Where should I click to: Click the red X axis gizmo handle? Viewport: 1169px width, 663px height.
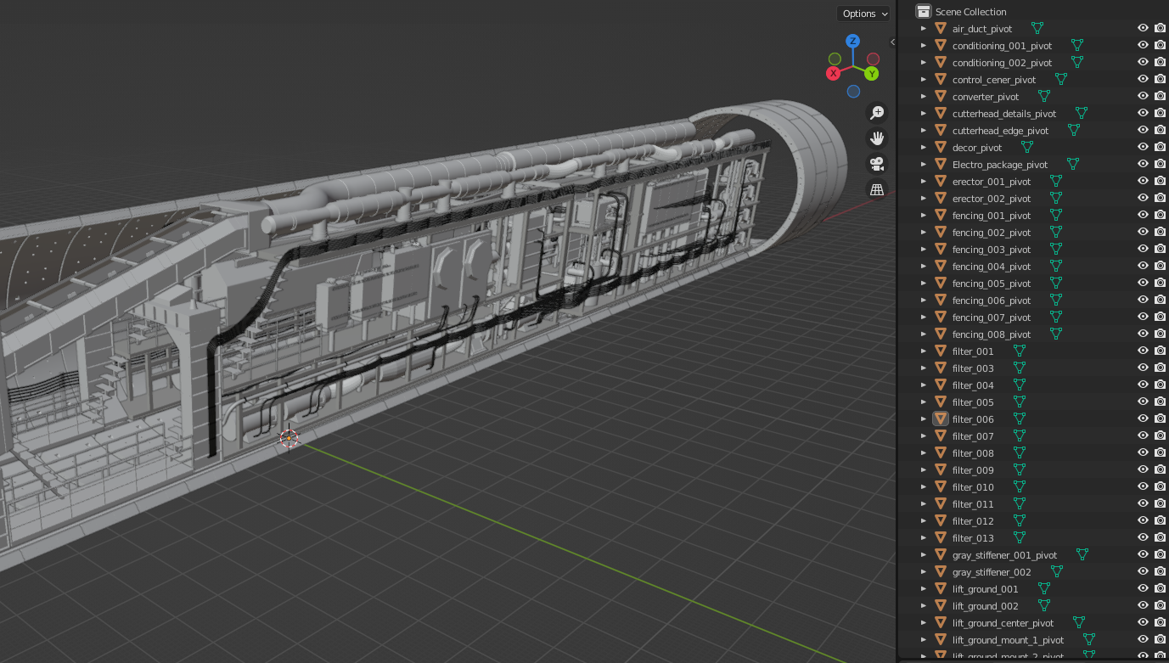pyautogui.click(x=833, y=73)
